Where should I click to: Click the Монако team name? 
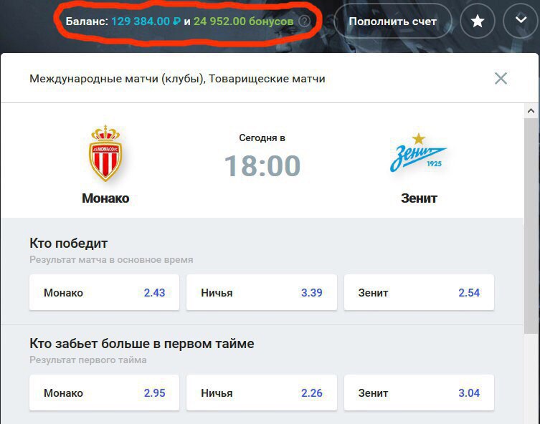pos(105,198)
